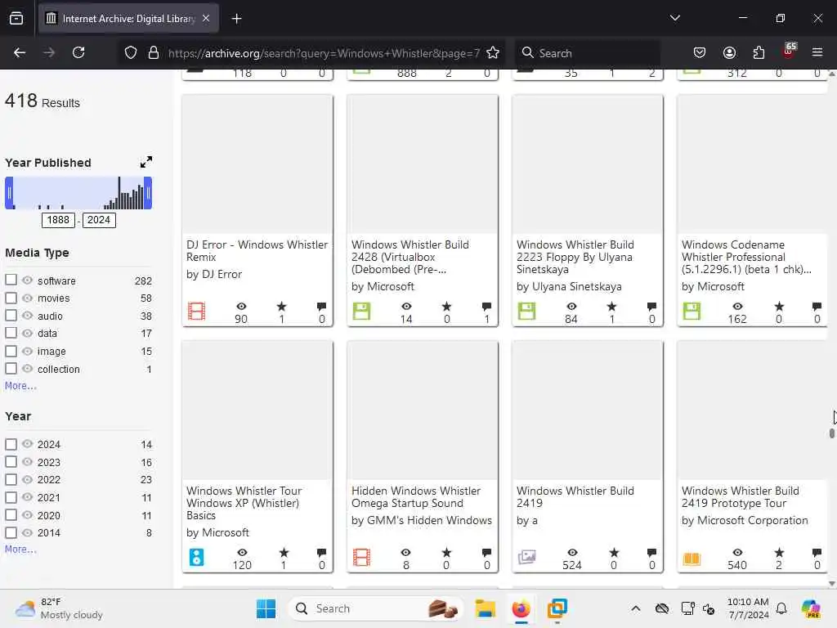Viewport: 837px width, 628px height.
Task: Click the uBlock extension icon showing 65
Action: pyautogui.click(x=789, y=52)
